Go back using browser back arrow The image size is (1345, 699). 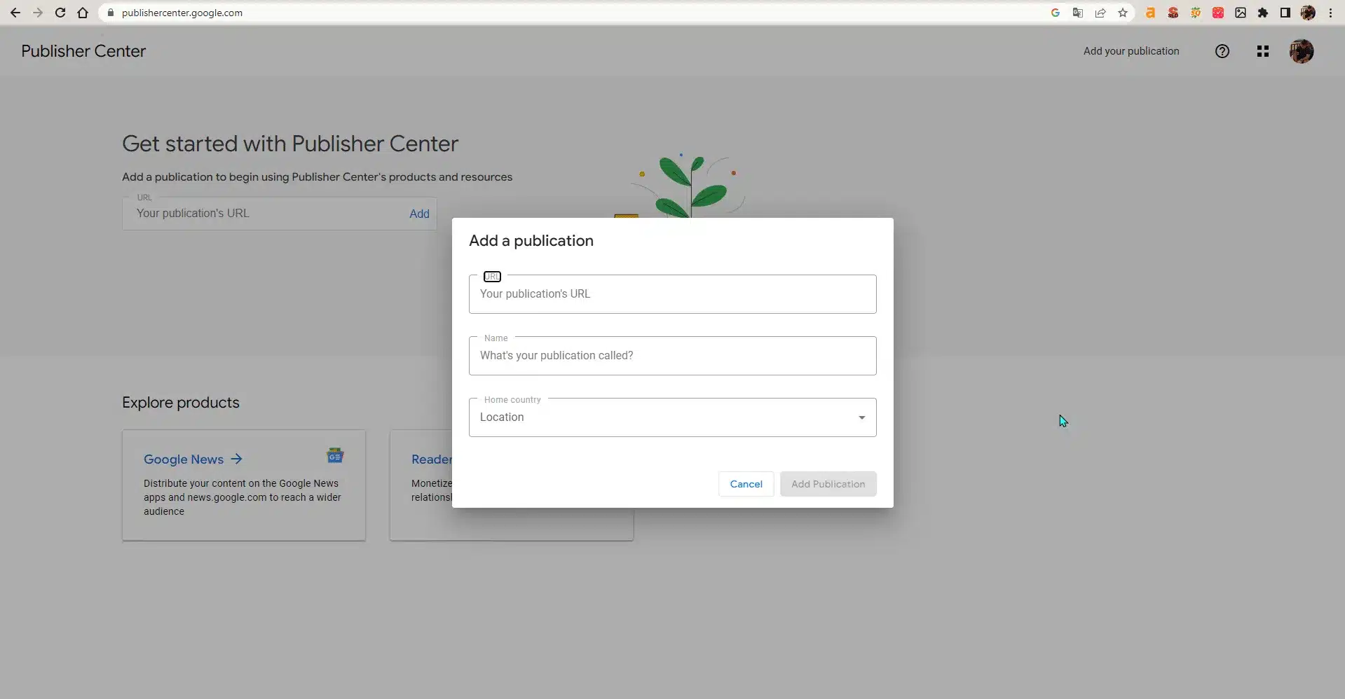point(15,13)
